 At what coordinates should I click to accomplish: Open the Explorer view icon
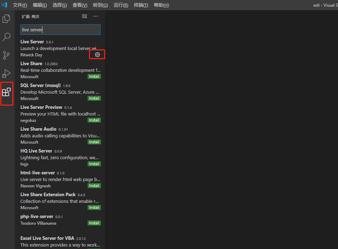click(6, 18)
